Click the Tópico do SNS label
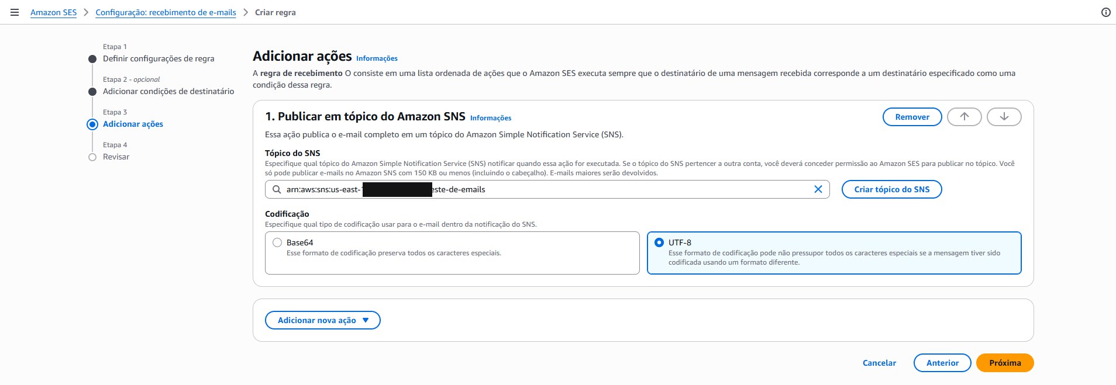Viewport: 1116px width, 385px height. click(x=292, y=153)
